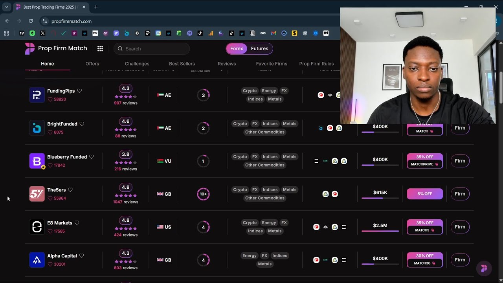Click the Energy asset tag in Alpha Capital row

[250, 255]
